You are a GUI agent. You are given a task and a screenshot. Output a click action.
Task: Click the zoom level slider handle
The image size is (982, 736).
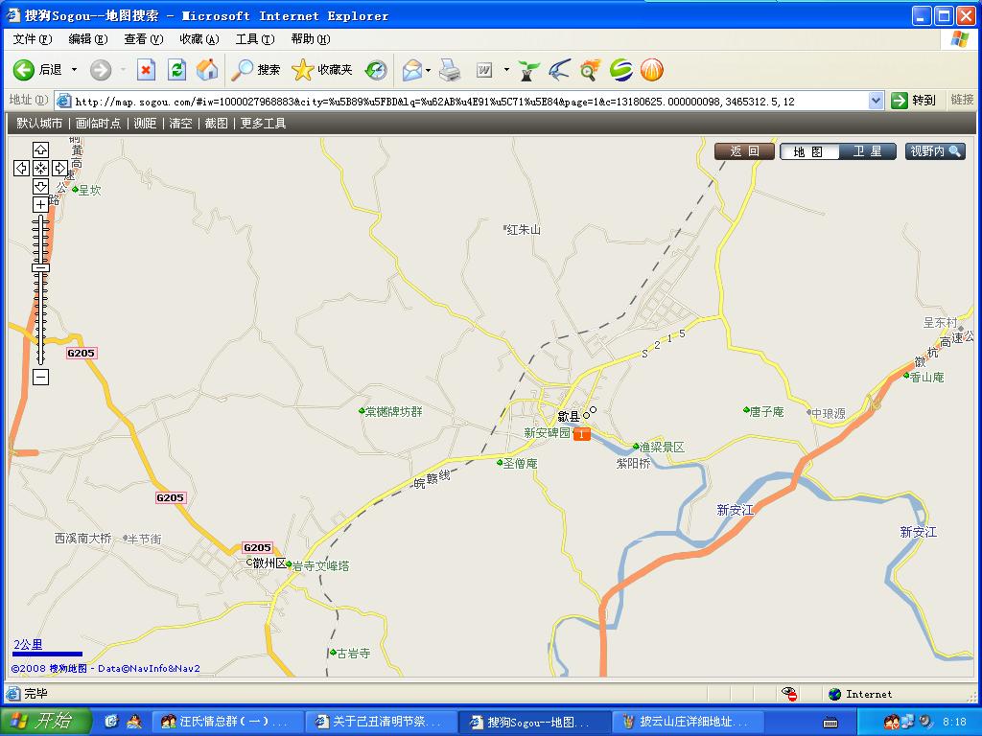pyautogui.click(x=40, y=268)
